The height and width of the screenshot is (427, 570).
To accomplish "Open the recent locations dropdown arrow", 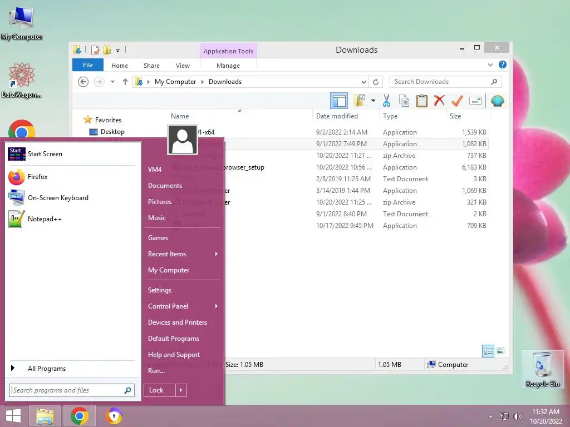I will (x=112, y=82).
